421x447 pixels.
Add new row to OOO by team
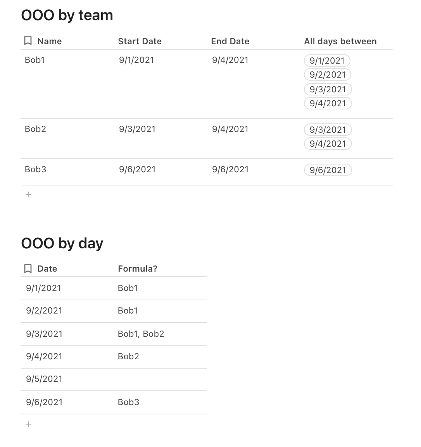pyautogui.click(x=28, y=194)
